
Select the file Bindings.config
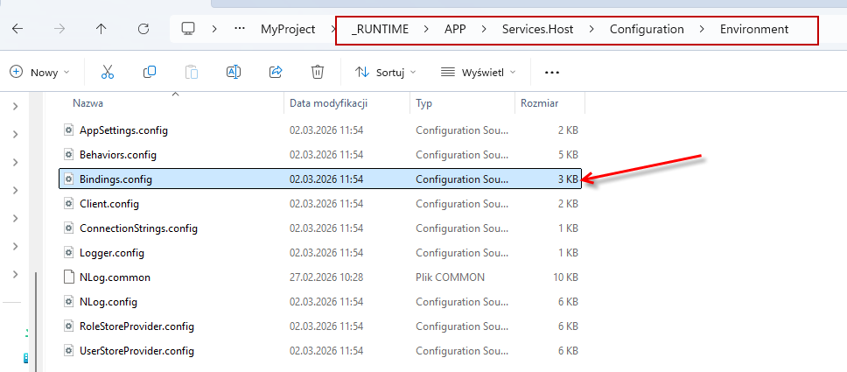click(319, 179)
